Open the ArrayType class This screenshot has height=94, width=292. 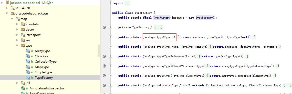42,51
